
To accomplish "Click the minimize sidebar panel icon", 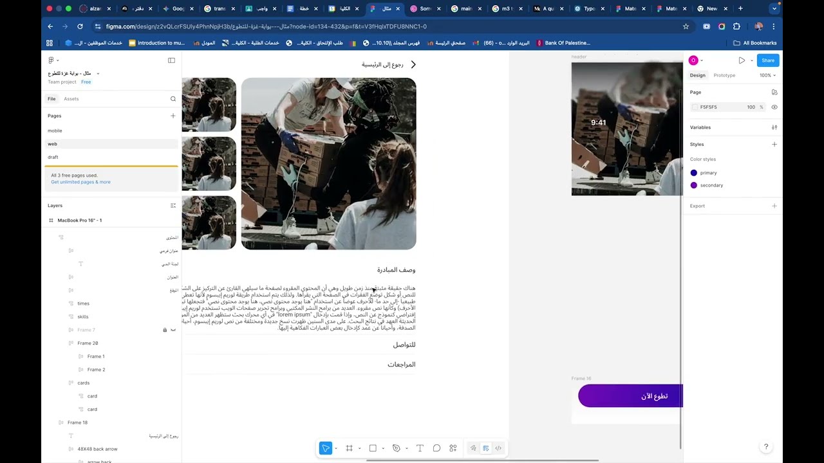I will point(171,60).
